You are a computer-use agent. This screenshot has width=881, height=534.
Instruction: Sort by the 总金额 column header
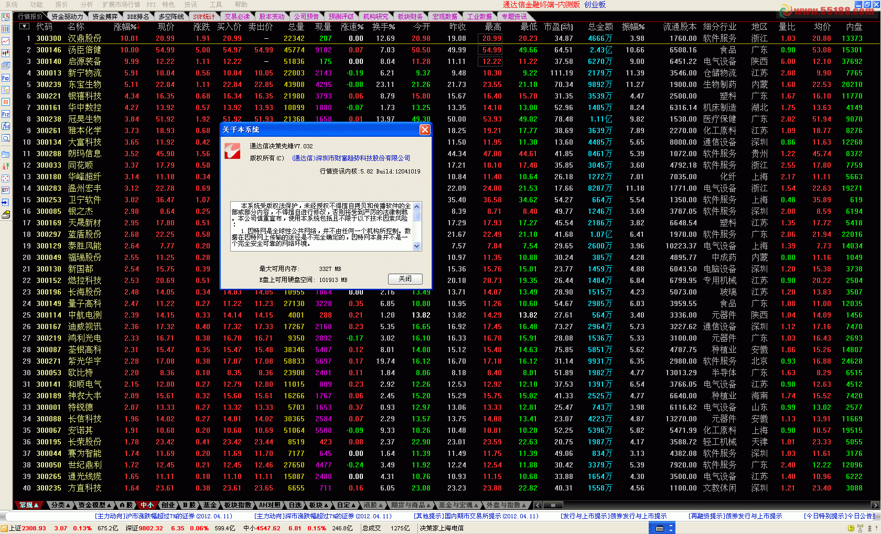pyautogui.click(x=600, y=27)
